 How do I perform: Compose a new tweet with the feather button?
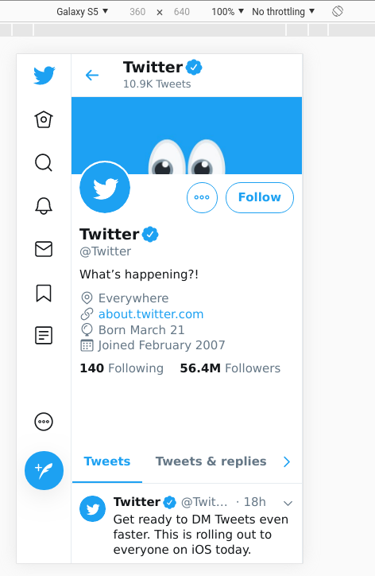pyautogui.click(x=44, y=470)
